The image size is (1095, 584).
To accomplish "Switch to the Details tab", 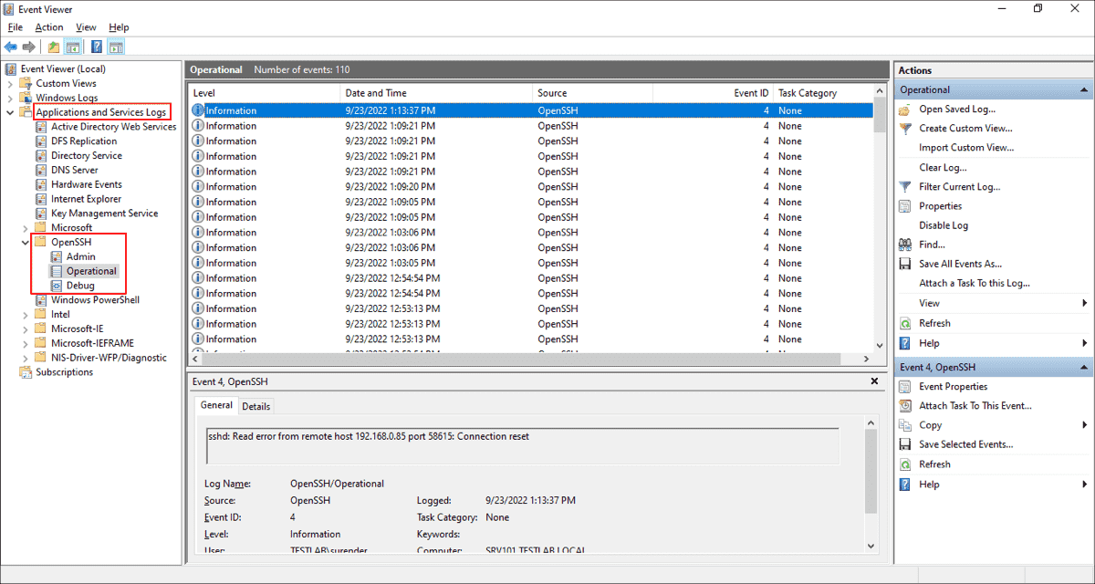I will [255, 405].
